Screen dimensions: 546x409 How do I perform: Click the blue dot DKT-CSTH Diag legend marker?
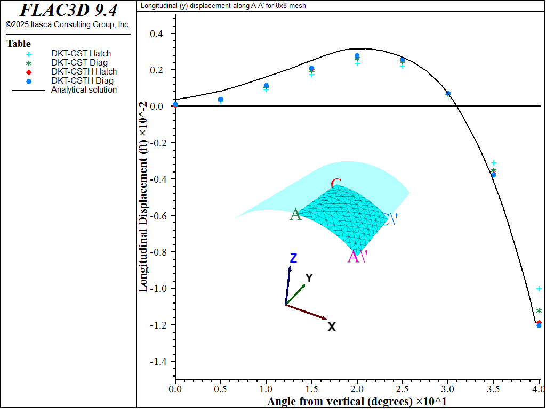[29, 81]
